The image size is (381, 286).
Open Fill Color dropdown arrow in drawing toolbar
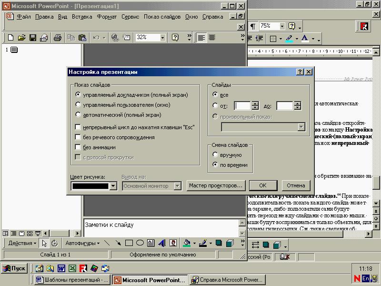click(194, 243)
